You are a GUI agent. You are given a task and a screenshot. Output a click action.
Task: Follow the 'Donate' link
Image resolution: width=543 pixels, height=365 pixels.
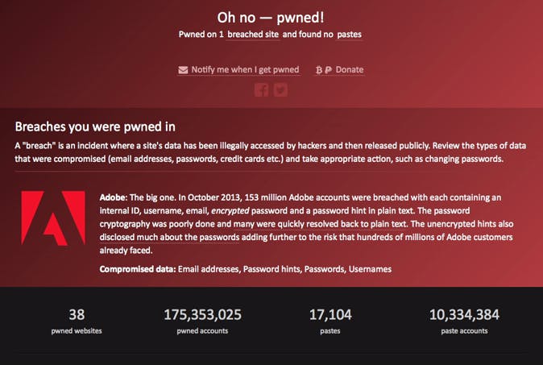coord(350,70)
